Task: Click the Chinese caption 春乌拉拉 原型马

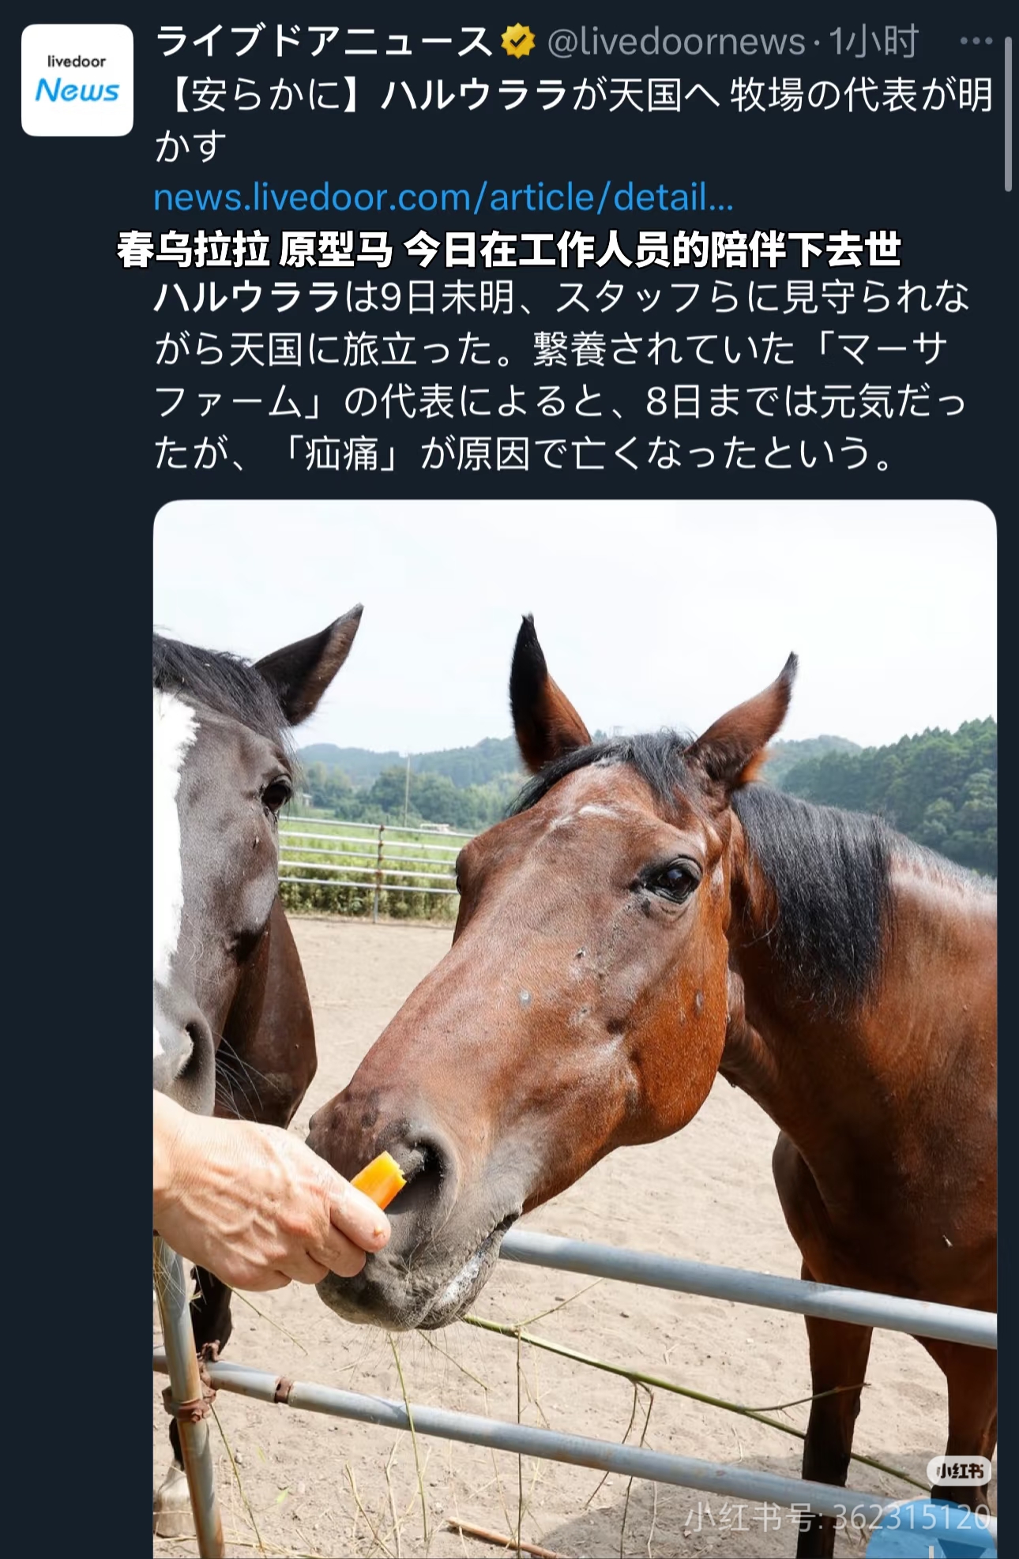Action: tap(254, 250)
